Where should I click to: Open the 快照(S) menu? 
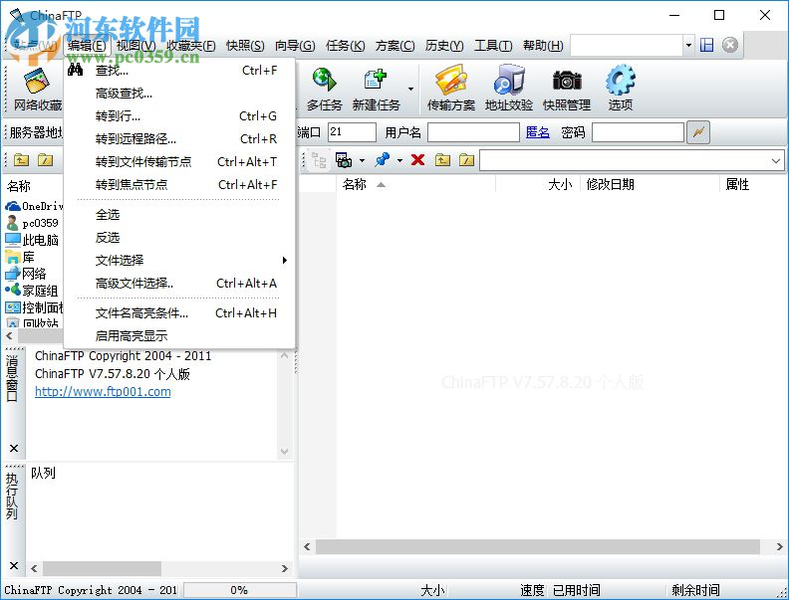click(x=245, y=46)
